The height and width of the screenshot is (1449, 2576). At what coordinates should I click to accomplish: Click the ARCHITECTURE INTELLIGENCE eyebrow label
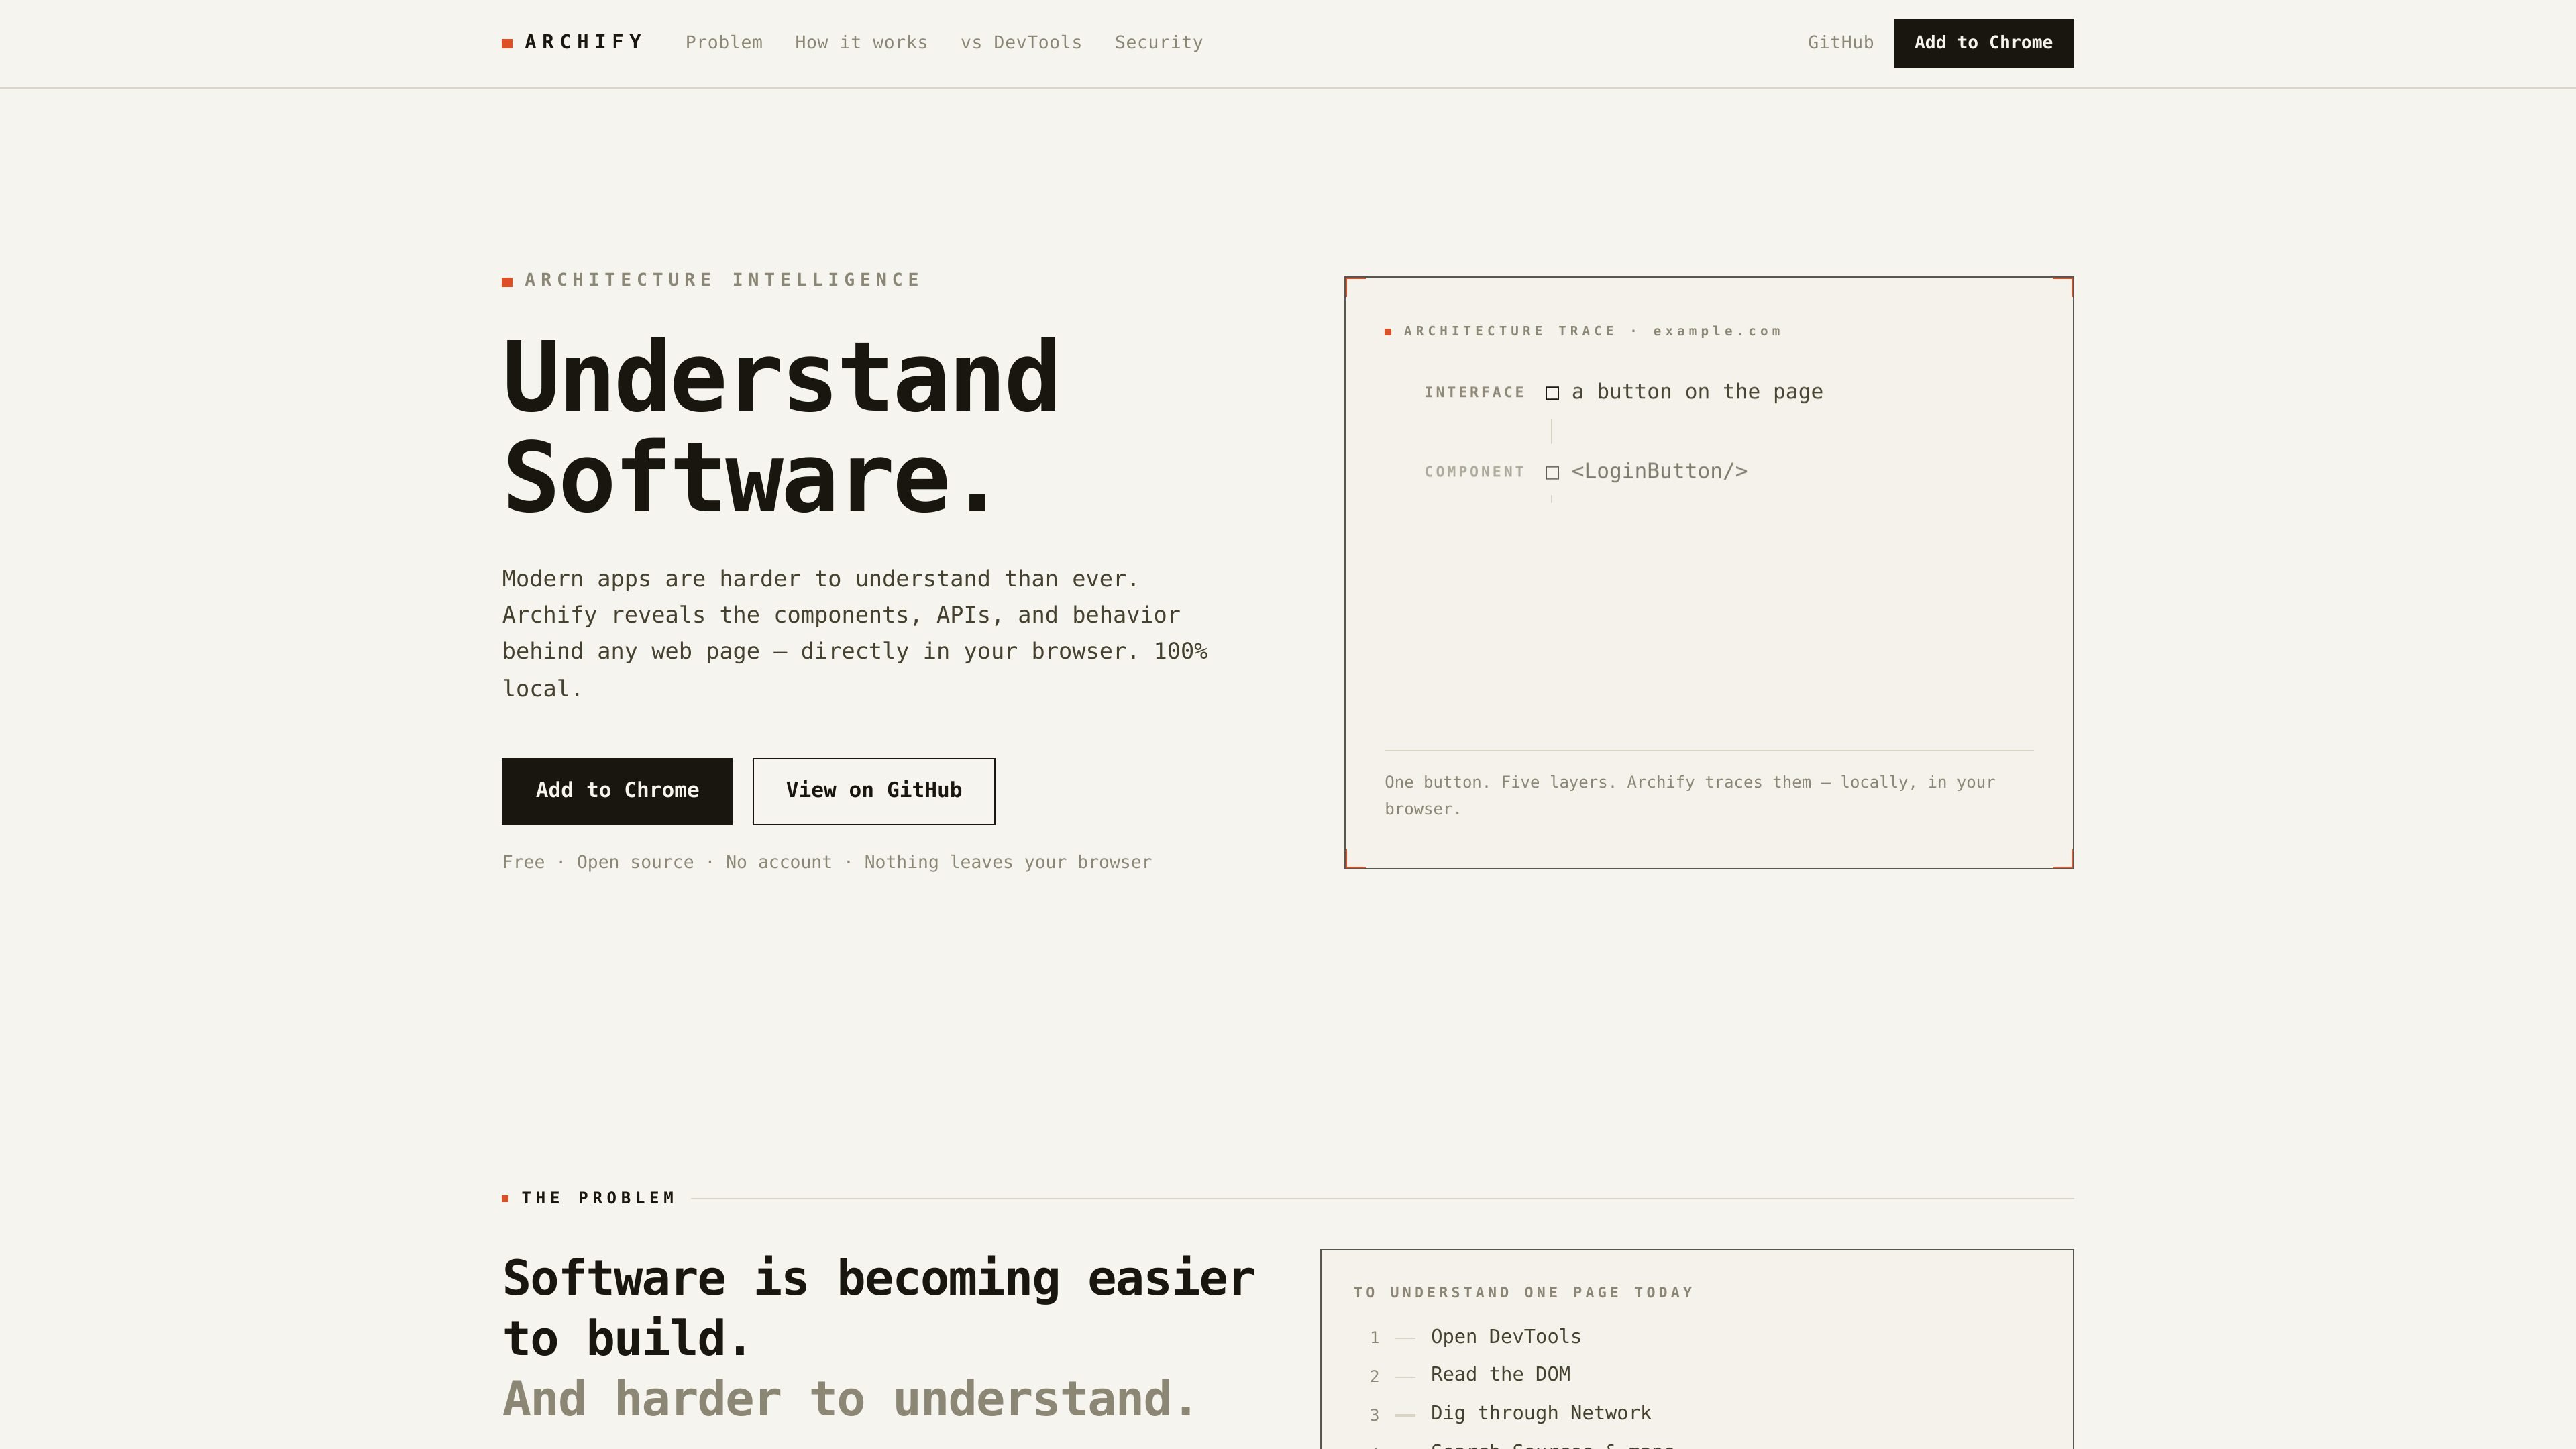point(711,280)
